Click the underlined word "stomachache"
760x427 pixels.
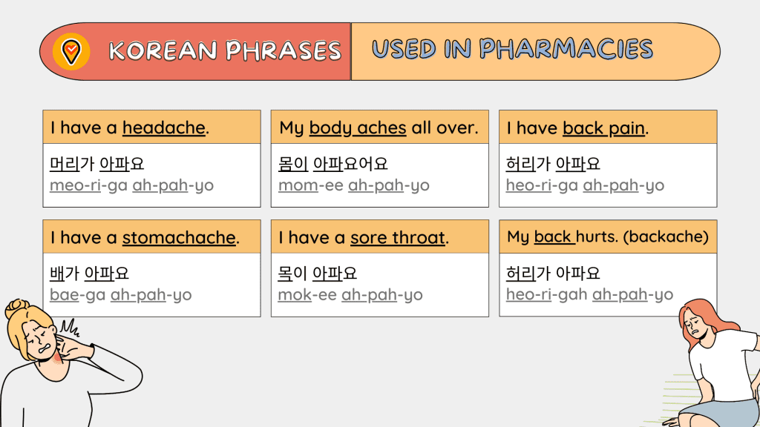179,238
